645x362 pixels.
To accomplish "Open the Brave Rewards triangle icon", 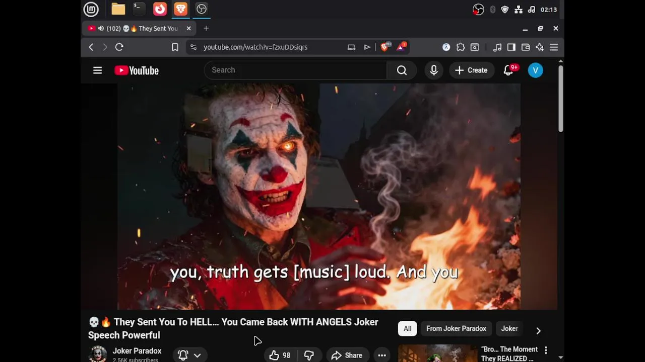I will tap(402, 47).
